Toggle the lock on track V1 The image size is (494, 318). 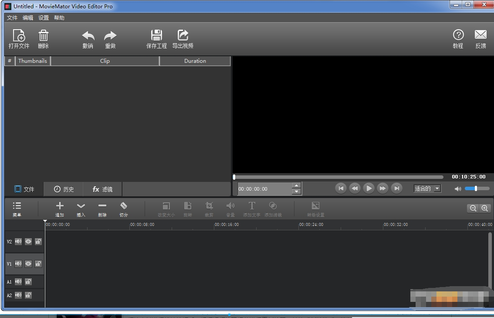coord(38,264)
